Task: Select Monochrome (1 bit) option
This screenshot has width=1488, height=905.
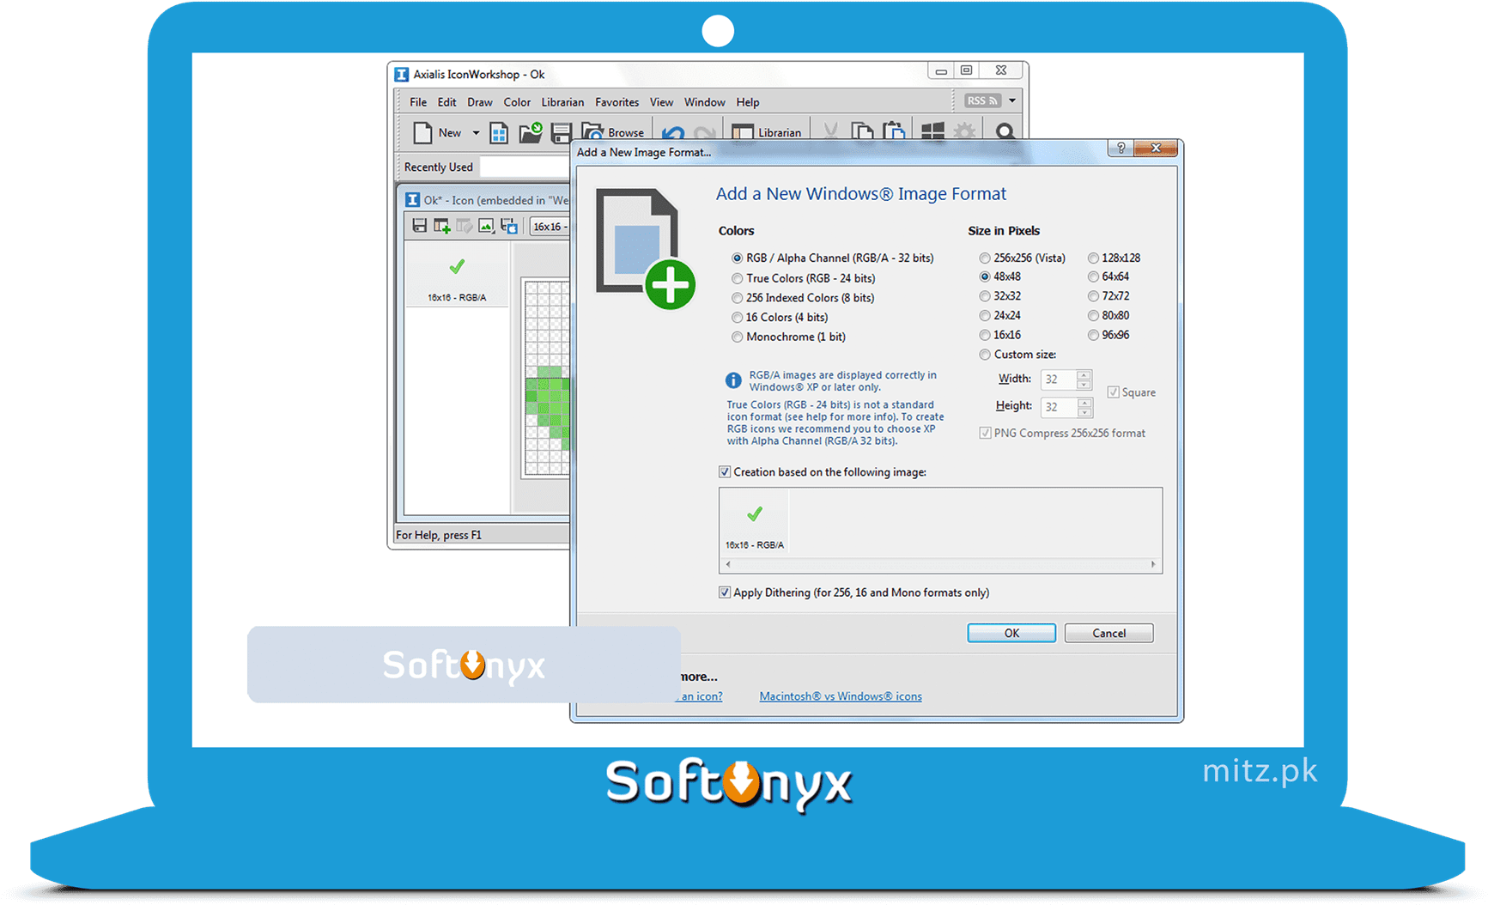Action: (x=788, y=337)
